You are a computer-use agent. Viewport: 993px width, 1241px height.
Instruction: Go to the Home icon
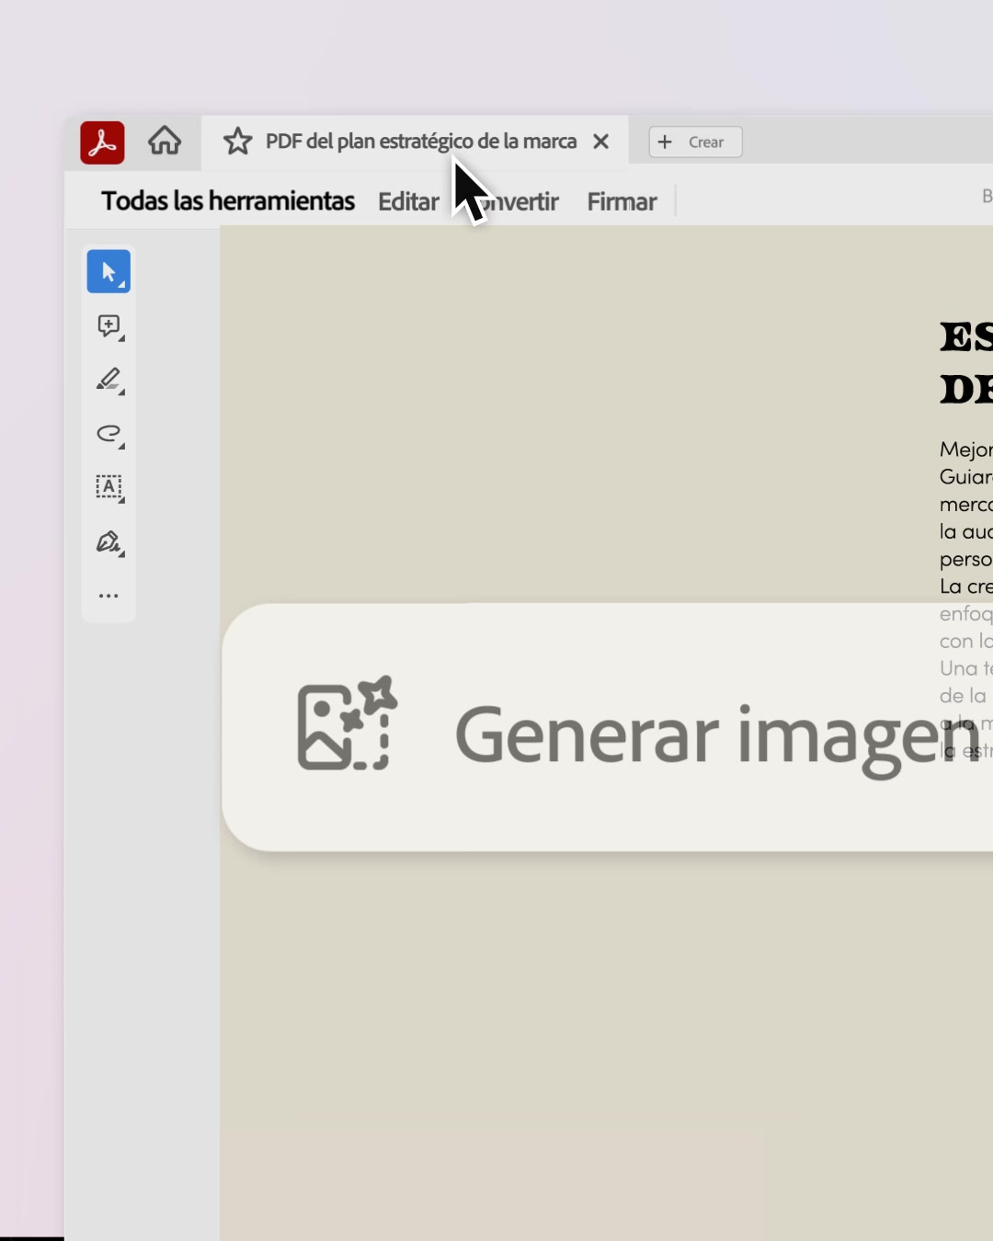coord(165,141)
